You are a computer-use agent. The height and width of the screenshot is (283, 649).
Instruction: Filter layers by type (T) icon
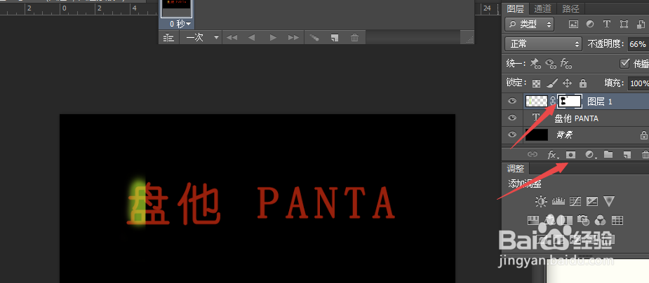click(607, 24)
